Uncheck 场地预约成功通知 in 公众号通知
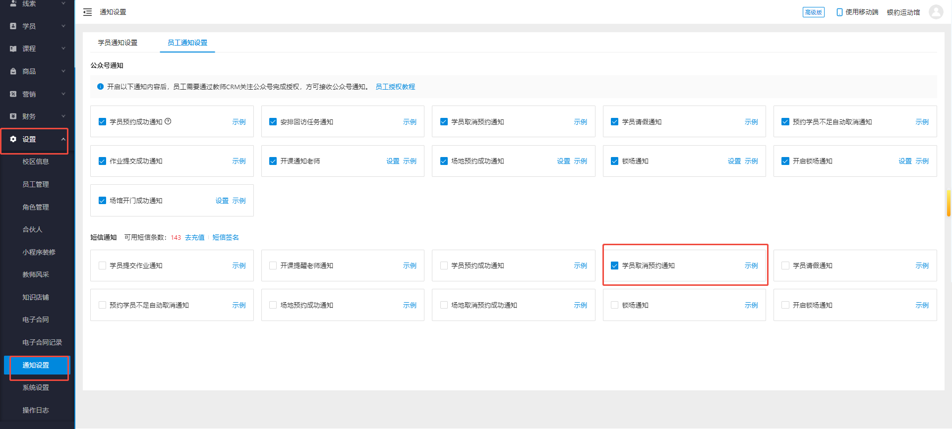Viewport: 952px width, 429px height. pos(444,161)
